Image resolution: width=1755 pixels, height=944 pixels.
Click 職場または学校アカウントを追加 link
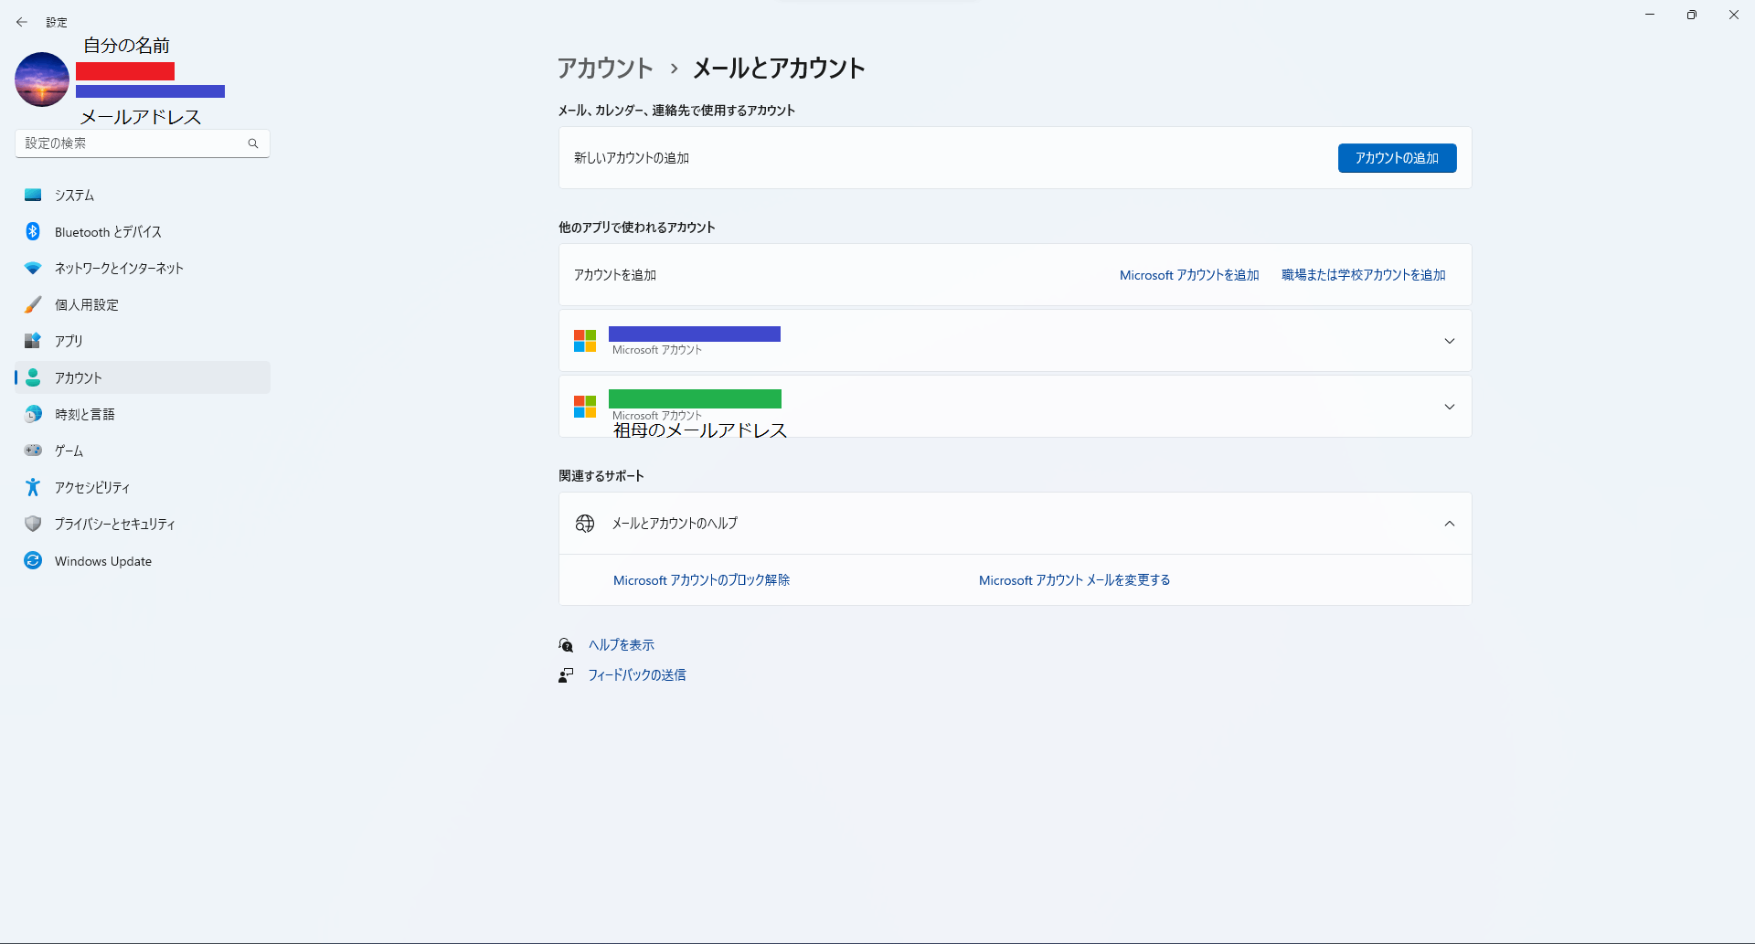tap(1364, 275)
